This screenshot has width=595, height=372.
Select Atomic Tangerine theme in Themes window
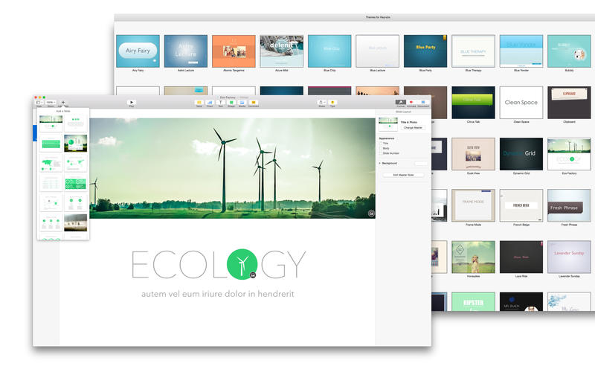click(234, 51)
